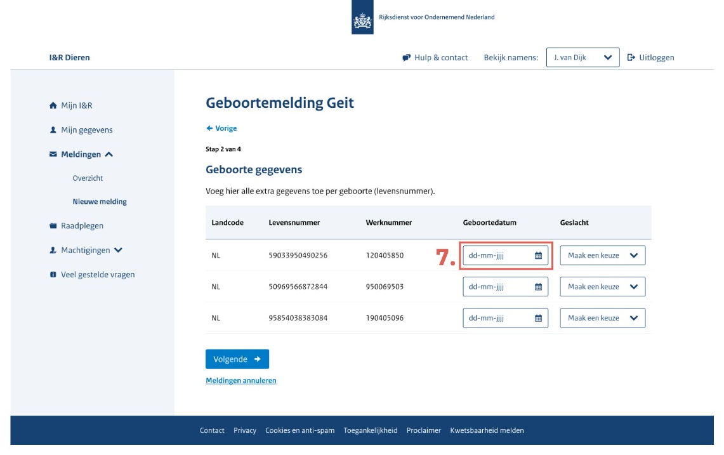Click the Volgende button
This screenshot has width=724, height=455.
(237, 359)
